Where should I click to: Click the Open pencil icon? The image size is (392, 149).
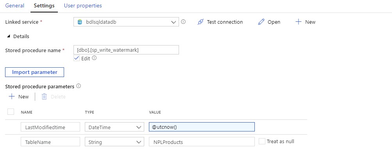[x=261, y=22]
